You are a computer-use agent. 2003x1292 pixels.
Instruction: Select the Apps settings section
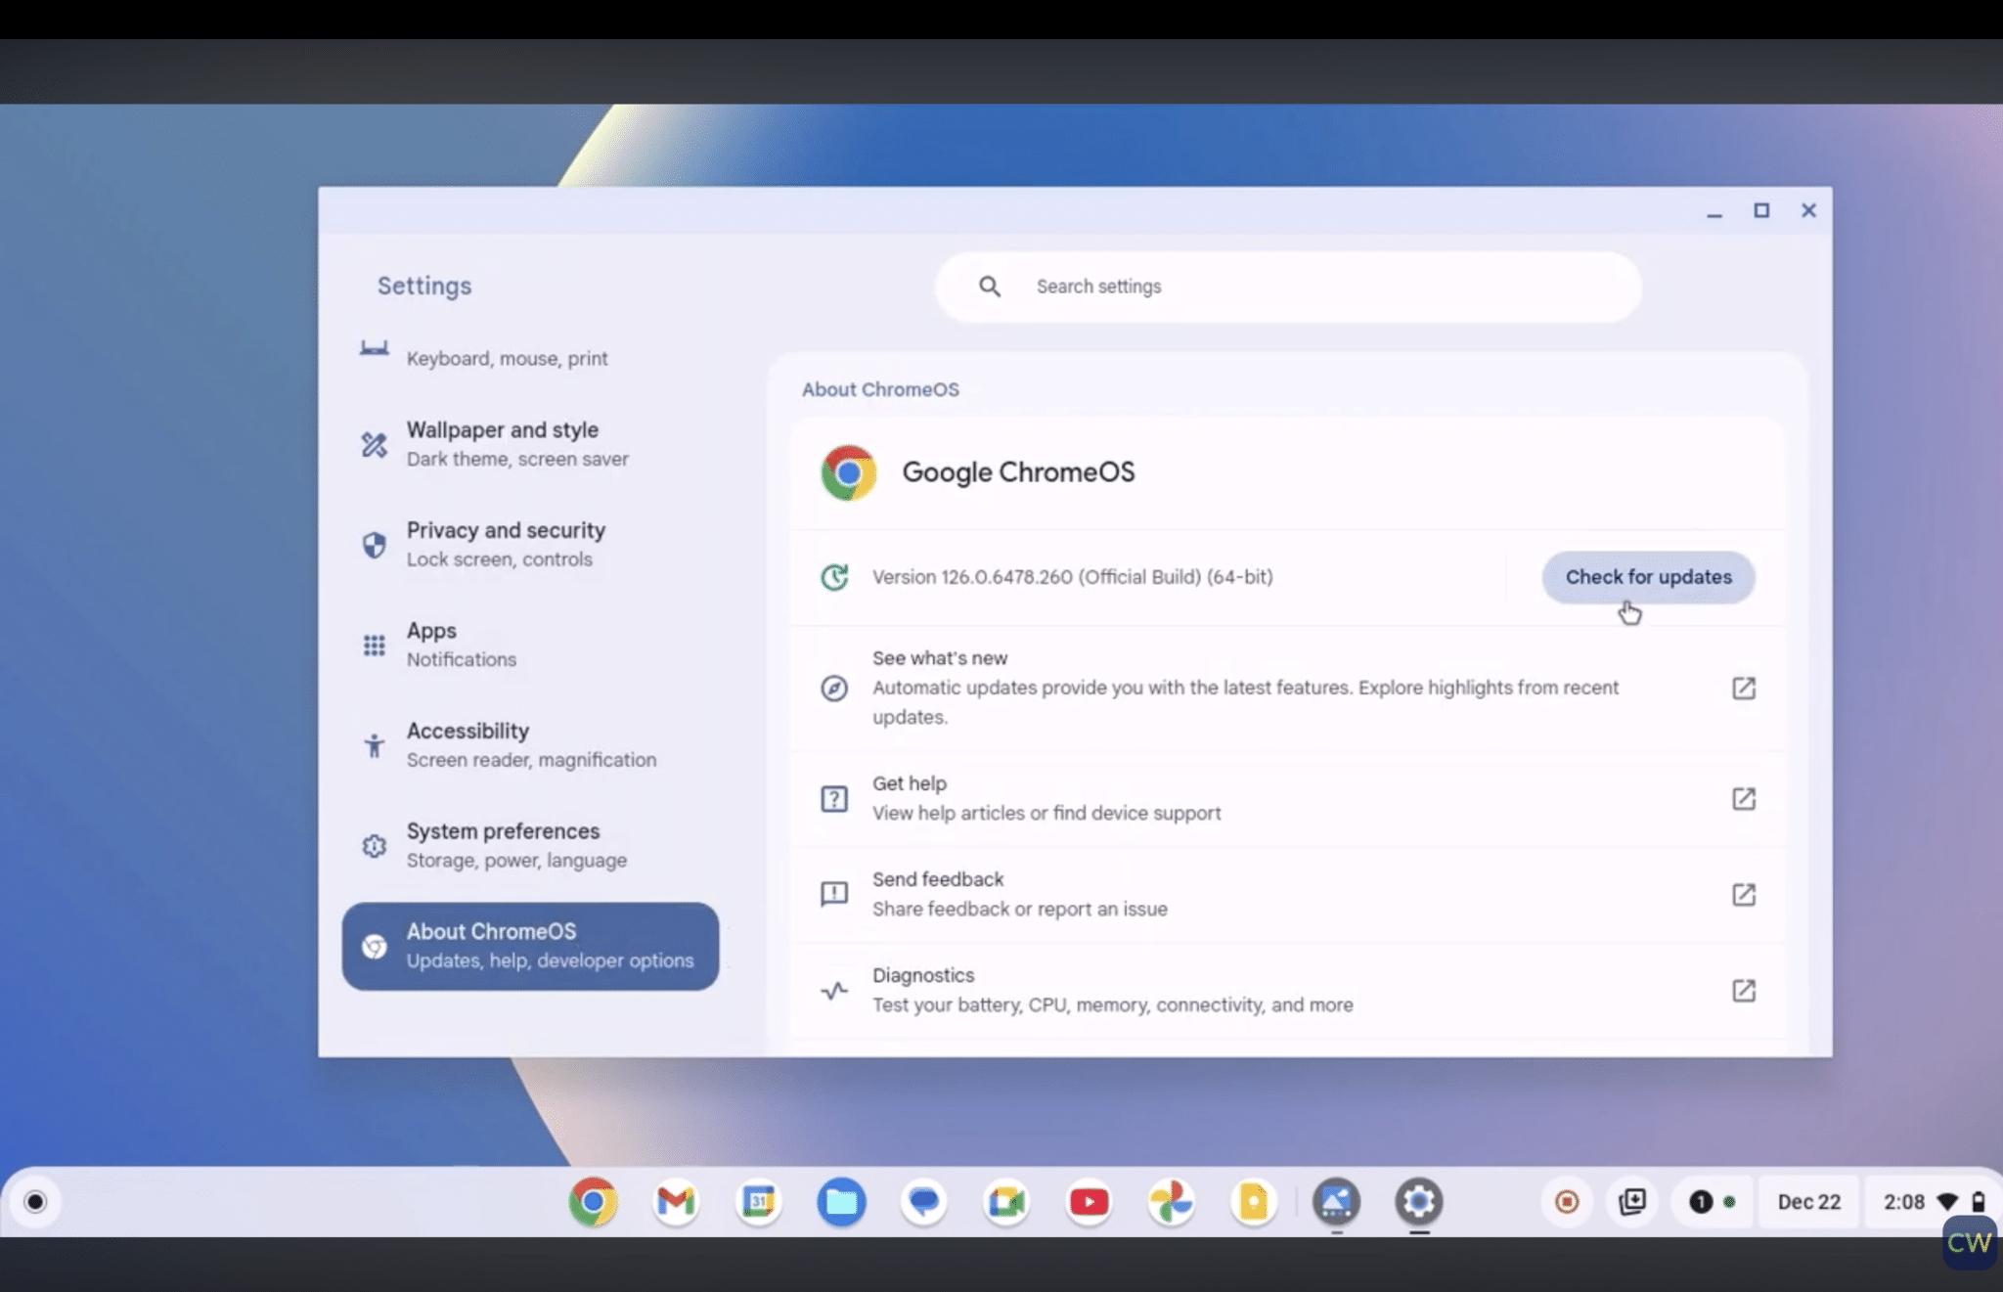(530, 645)
